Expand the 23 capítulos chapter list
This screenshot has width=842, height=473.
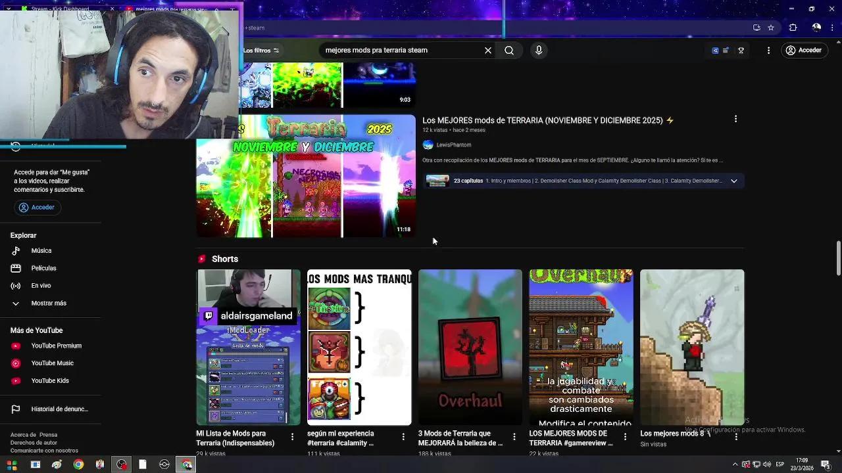734,181
